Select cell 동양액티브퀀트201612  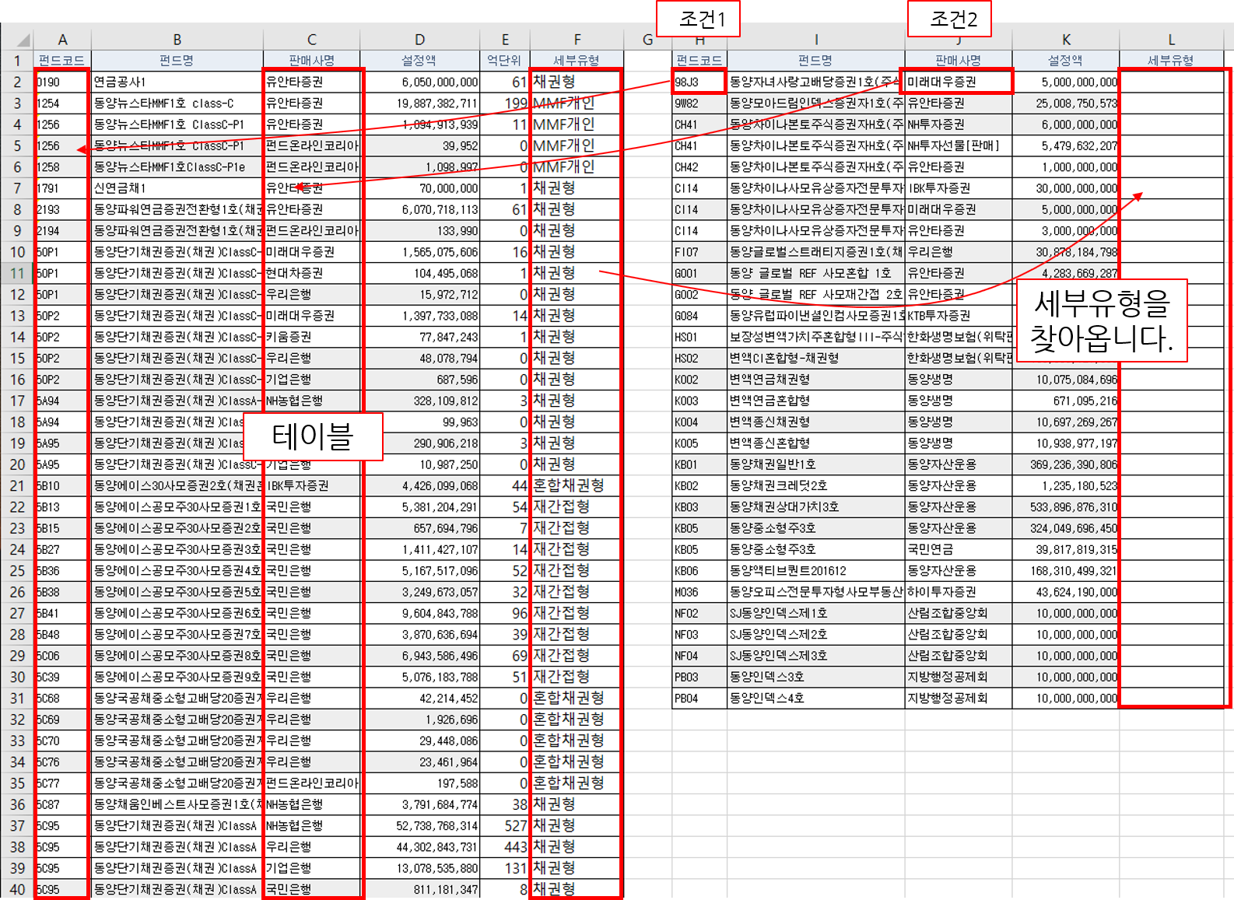[815, 571]
